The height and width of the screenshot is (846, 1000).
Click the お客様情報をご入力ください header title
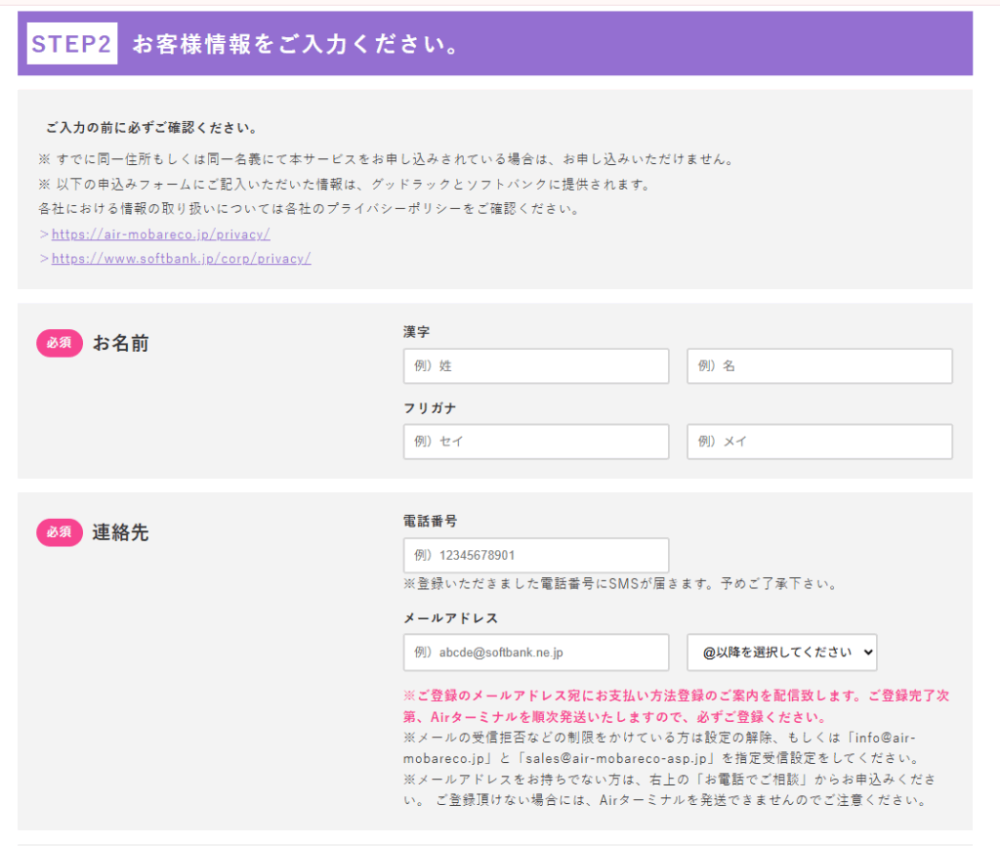pyautogui.click(x=295, y=45)
